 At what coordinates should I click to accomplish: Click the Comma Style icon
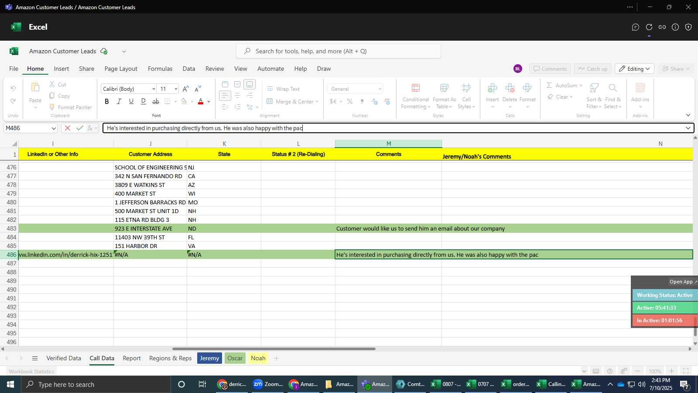362,101
